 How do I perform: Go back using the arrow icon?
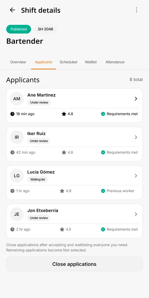[x=12, y=10]
